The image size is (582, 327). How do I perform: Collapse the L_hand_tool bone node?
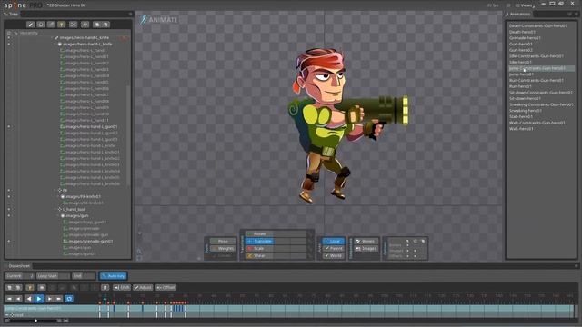tap(55, 210)
